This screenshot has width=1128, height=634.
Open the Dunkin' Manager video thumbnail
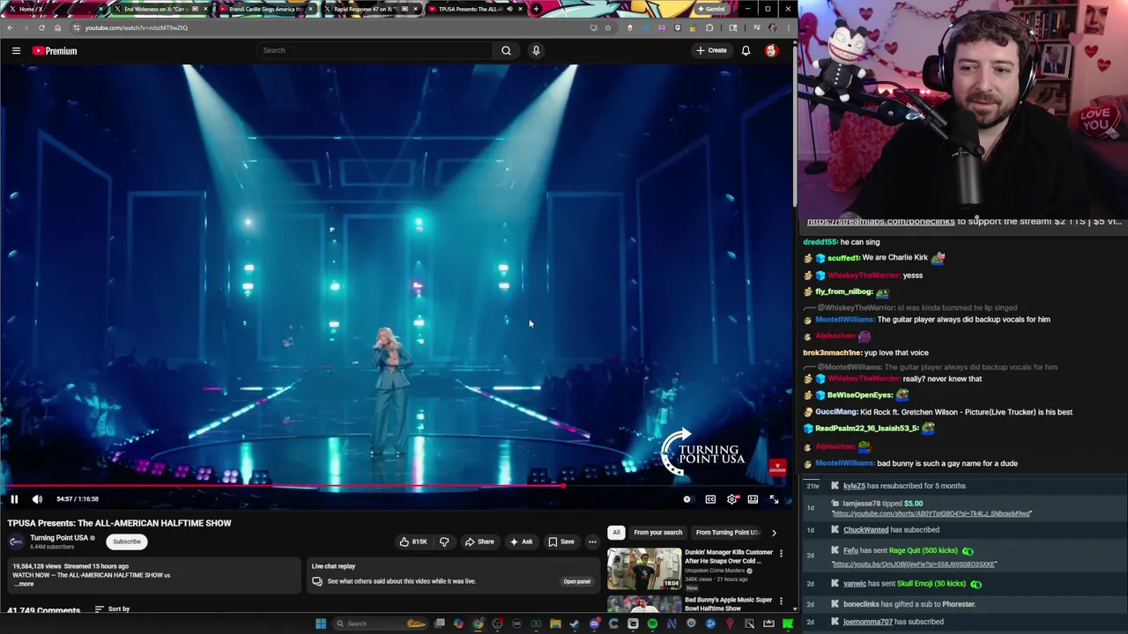(644, 569)
